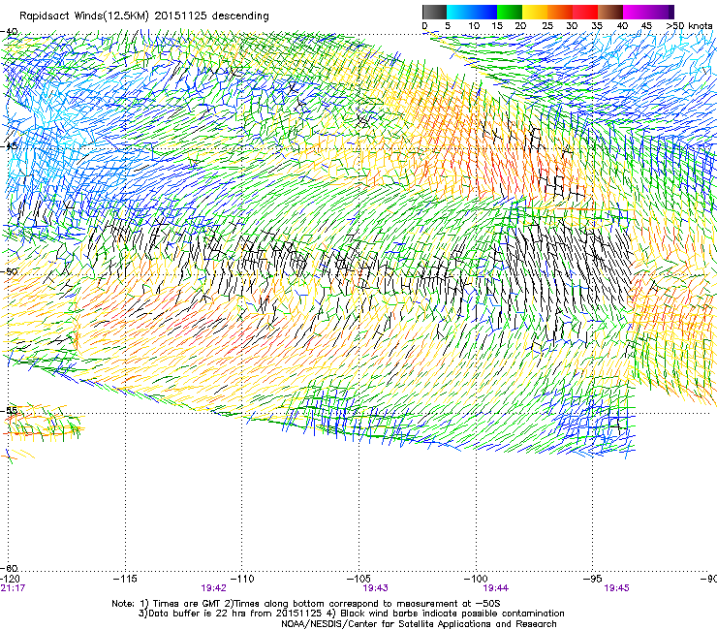Click the purple '21:17' time label
Image resolution: width=717 pixels, height=630 pixels.
[x=13, y=588]
